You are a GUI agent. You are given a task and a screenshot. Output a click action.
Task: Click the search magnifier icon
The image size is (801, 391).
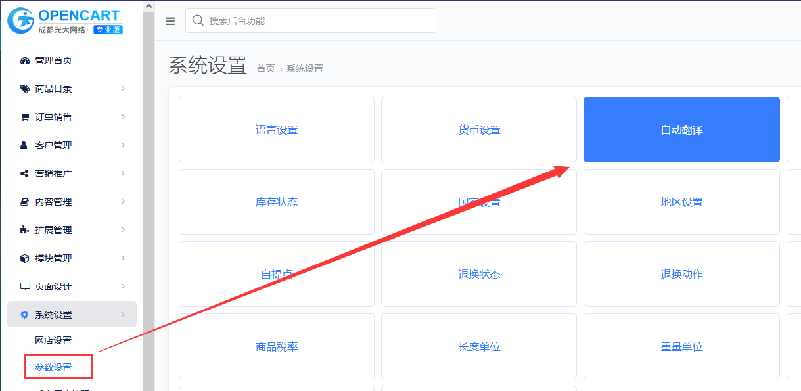(x=198, y=20)
